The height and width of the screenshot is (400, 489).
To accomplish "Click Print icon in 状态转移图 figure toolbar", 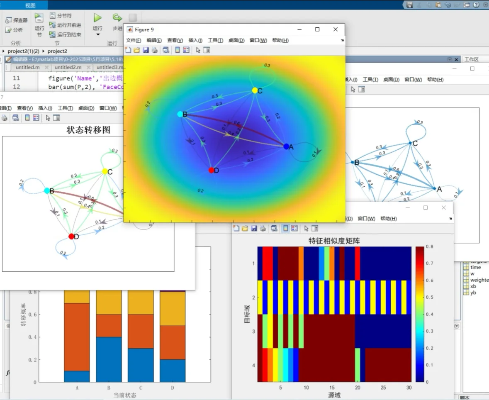I will click(5, 117).
